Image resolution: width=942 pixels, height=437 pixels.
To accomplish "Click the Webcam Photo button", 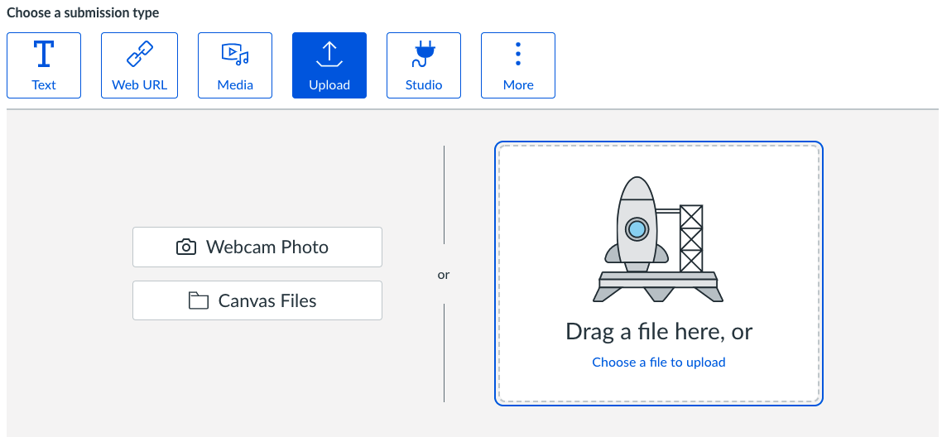I will coord(257,247).
